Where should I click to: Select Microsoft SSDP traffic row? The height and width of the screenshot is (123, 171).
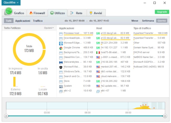click(x=150, y=62)
